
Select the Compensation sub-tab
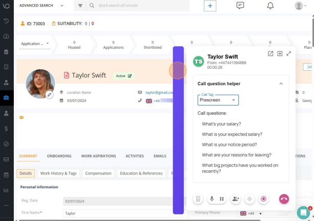(x=98, y=173)
